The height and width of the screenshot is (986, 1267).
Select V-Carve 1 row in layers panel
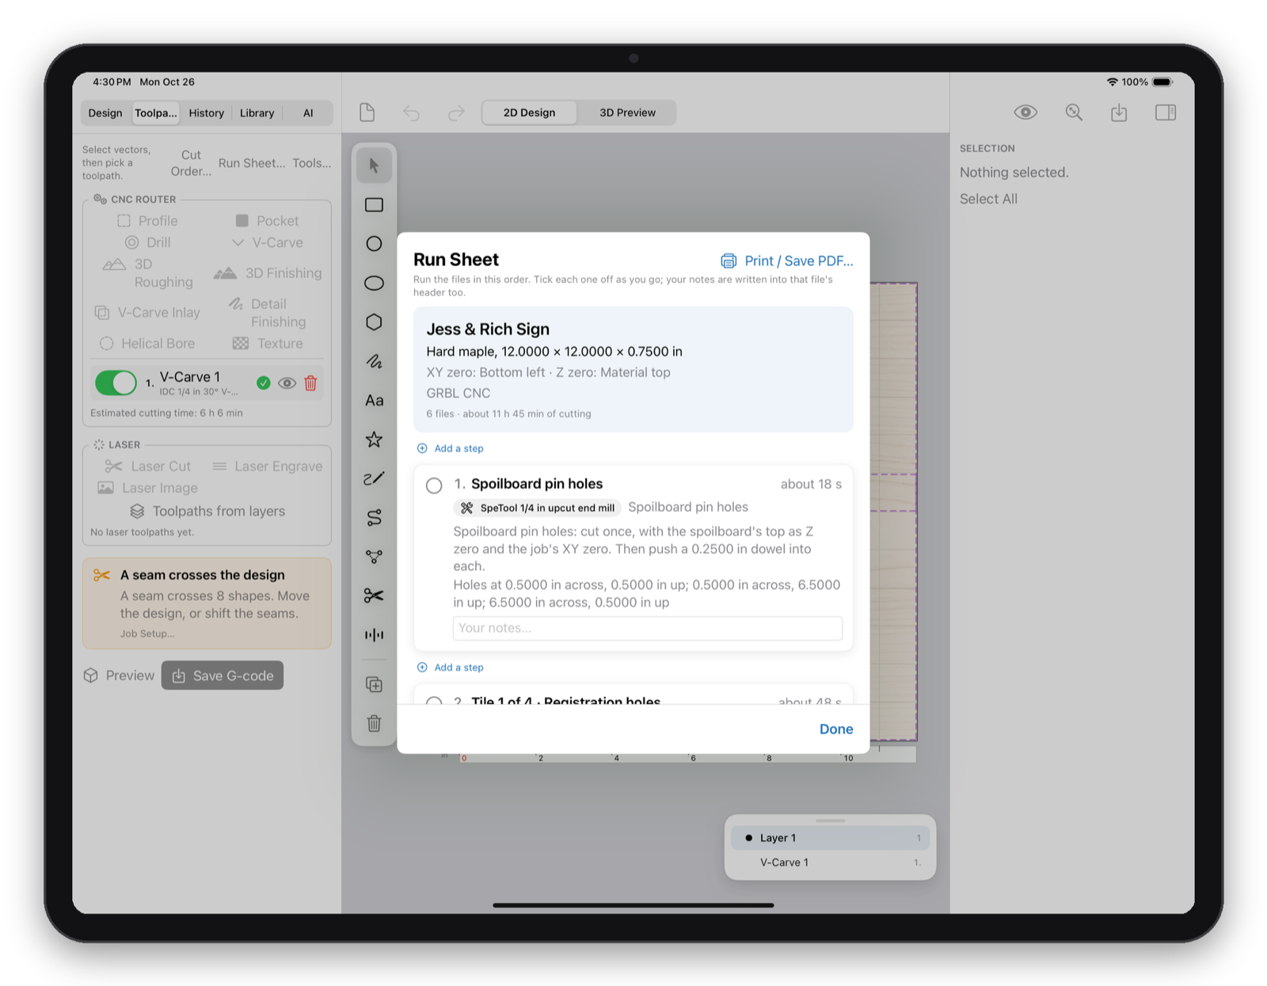[830, 862]
